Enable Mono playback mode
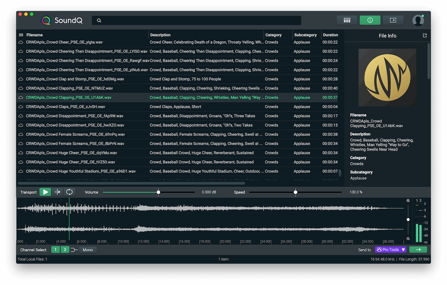The height and width of the screenshot is (285, 447). (x=88, y=249)
